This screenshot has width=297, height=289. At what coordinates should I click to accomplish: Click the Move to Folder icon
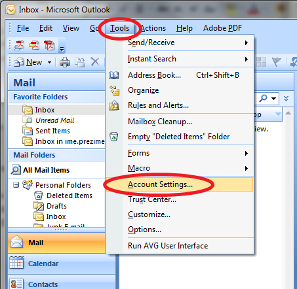tap(80, 62)
